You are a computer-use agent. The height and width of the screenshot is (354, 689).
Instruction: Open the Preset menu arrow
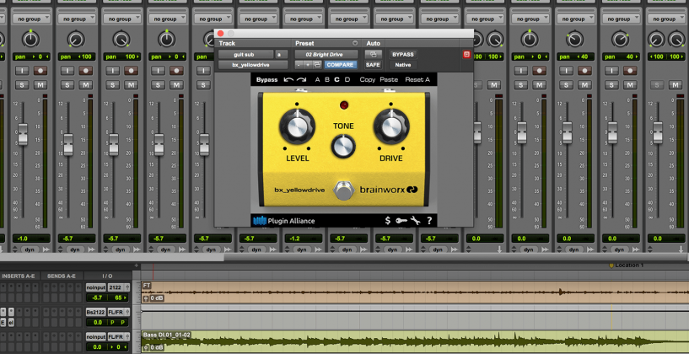click(355, 43)
